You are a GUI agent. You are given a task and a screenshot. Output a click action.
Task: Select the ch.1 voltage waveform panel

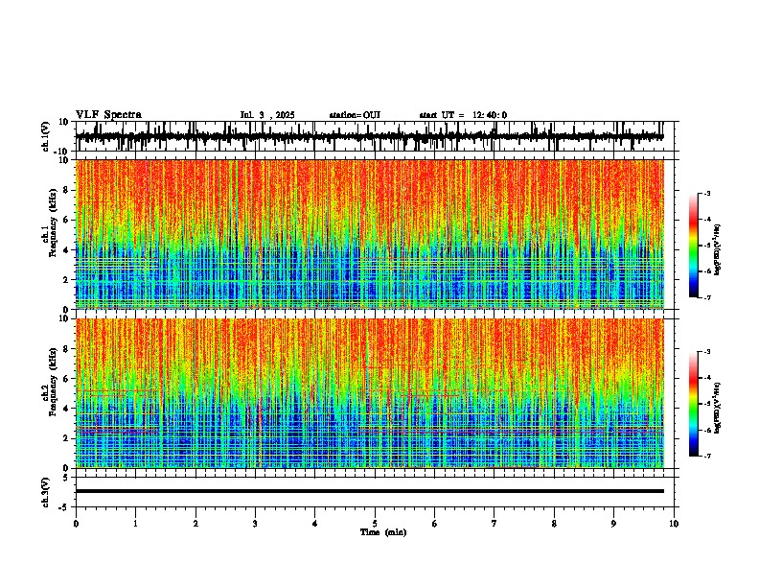pos(377,136)
